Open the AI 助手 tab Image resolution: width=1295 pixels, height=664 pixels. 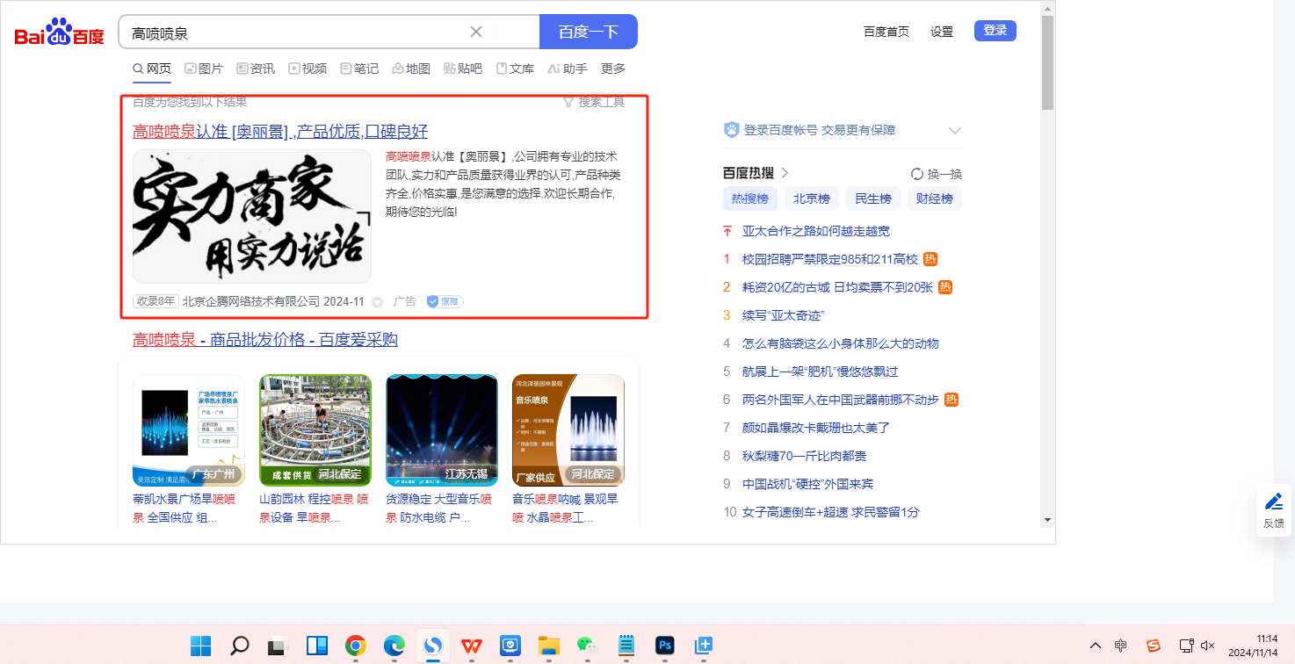[x=567, y=69]
